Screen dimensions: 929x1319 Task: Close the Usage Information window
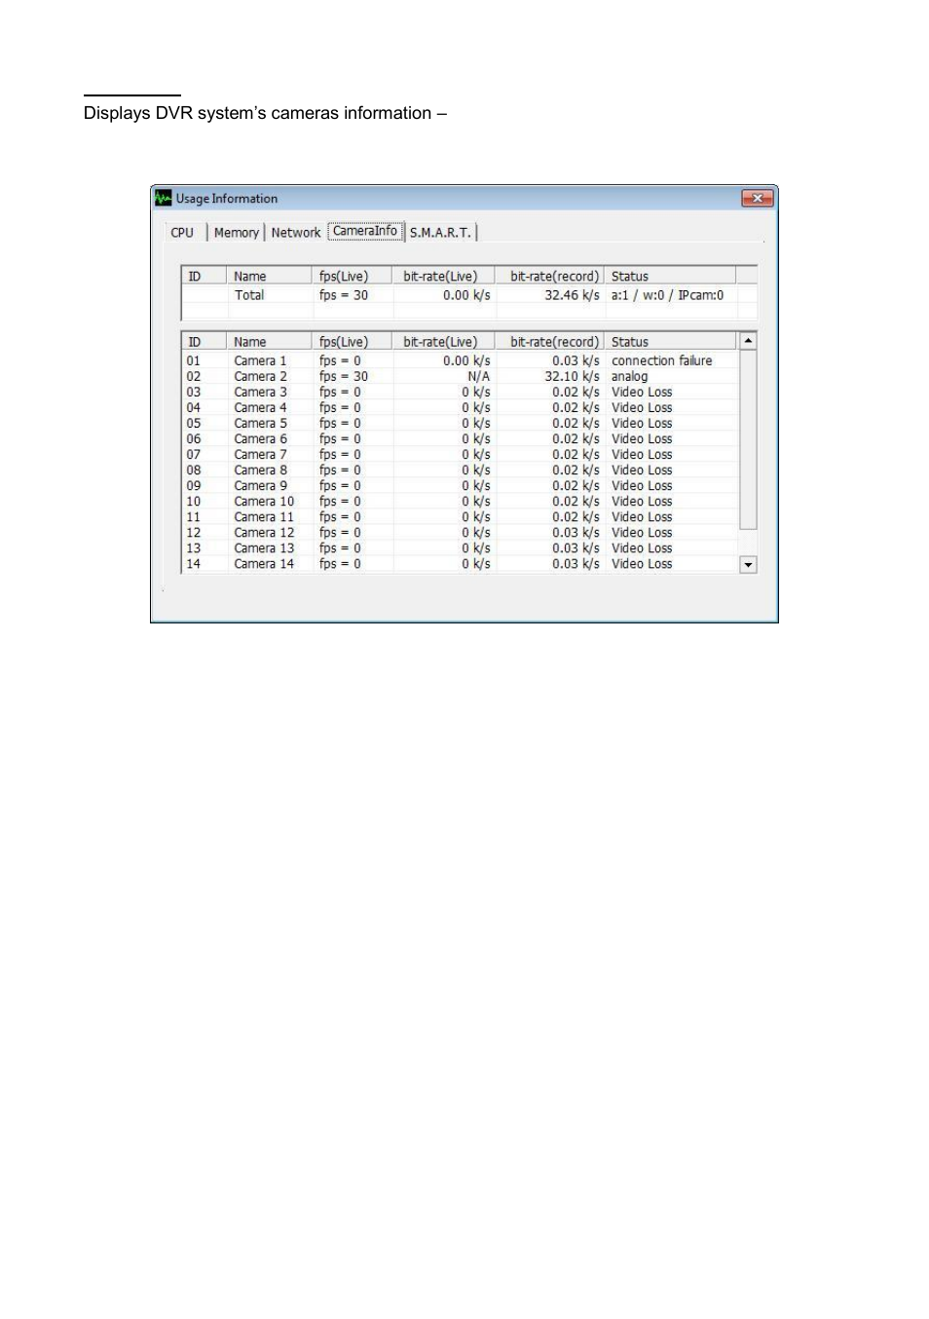[757, 198]
